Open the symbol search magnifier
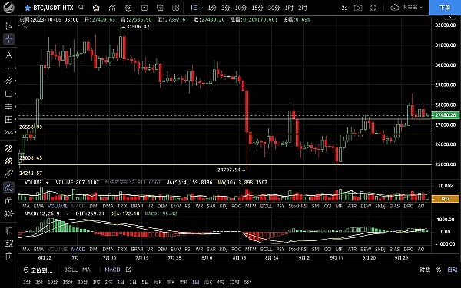The width and height of the screenshot is (461, 288). point(81,8)
